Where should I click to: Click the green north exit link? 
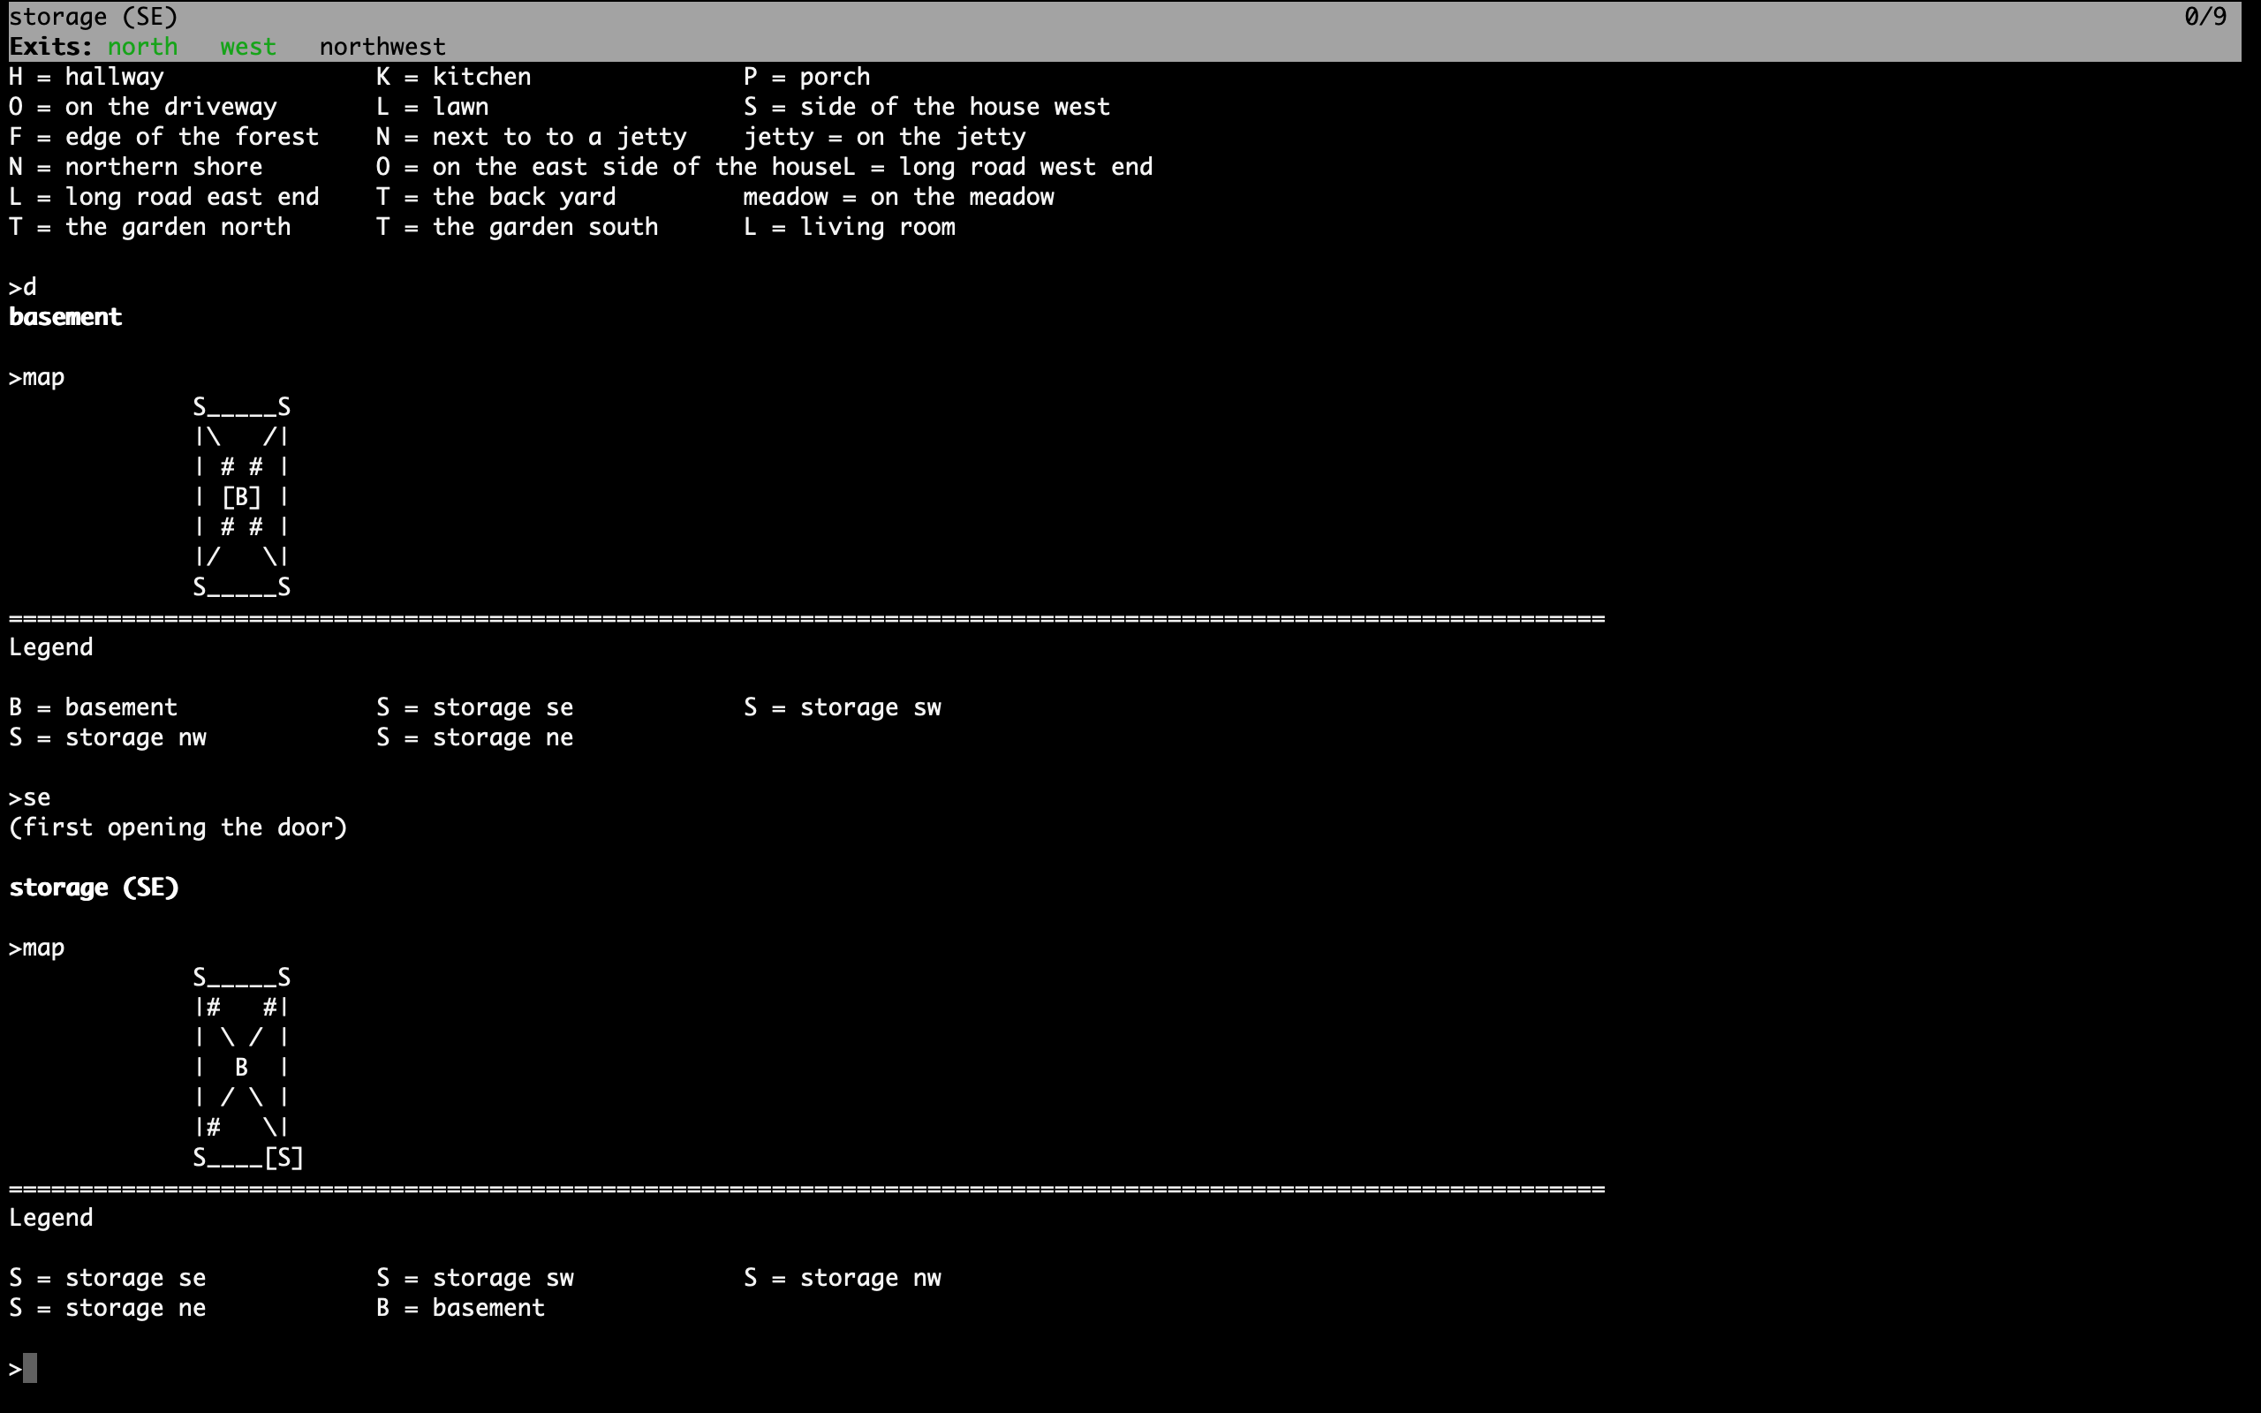pos(142,47)
